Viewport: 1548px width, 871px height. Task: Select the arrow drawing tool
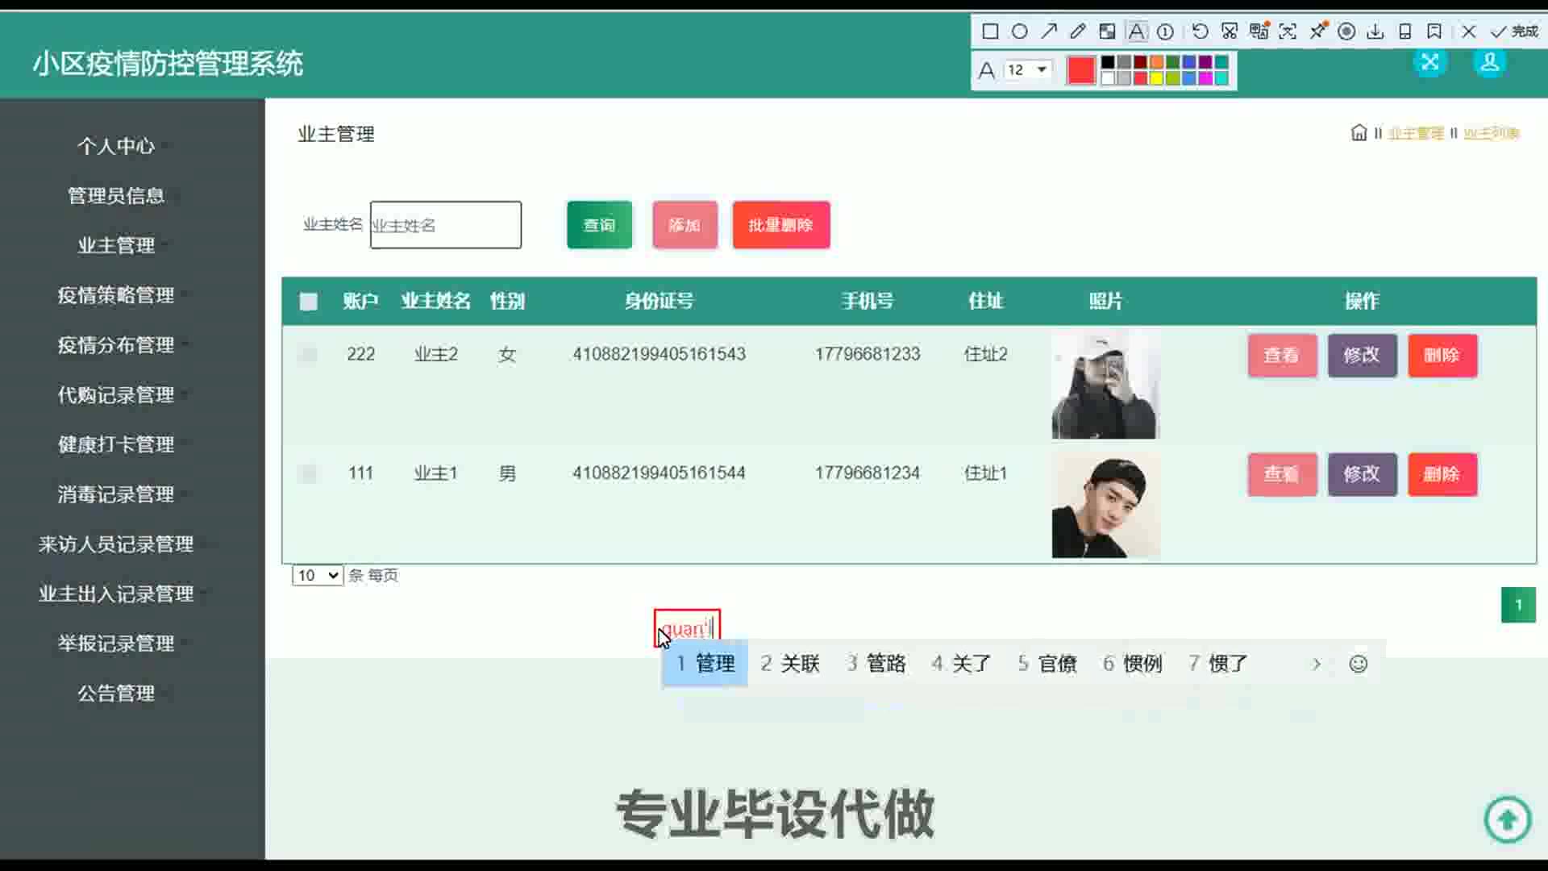(x=1049, y=31)
